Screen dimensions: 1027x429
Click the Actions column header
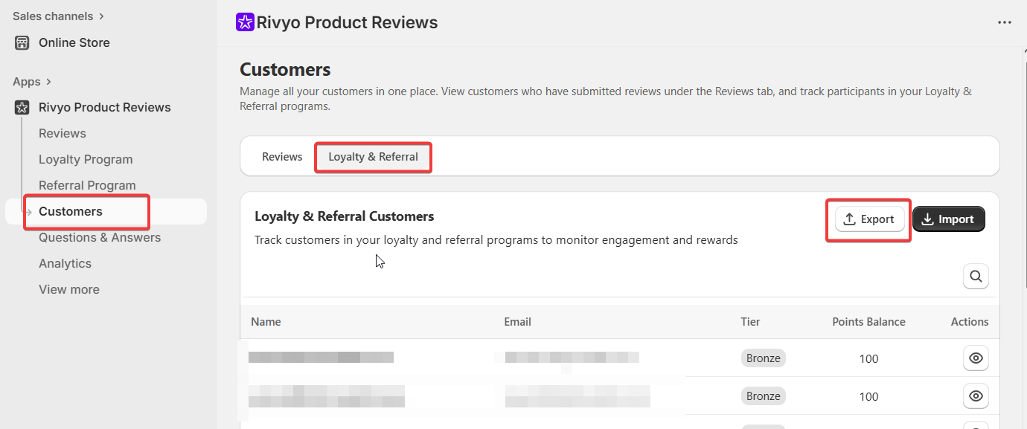pyautogui.click(x=970, y=322)
